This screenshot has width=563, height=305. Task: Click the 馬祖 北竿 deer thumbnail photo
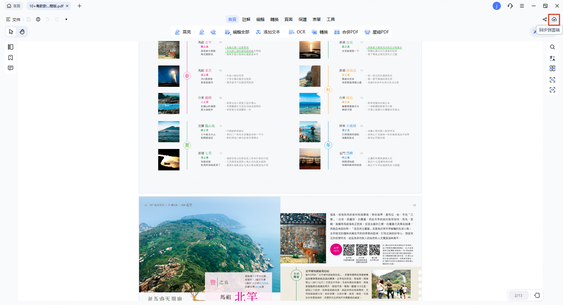(x=169, y=50)
